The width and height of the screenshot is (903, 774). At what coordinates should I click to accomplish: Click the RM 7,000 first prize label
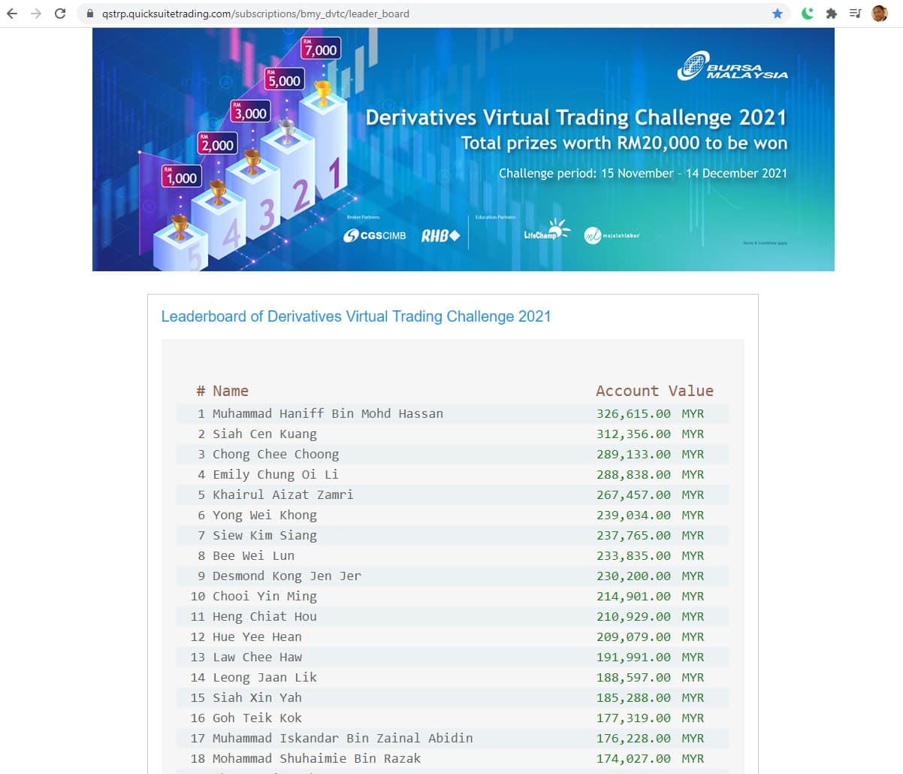321,50
